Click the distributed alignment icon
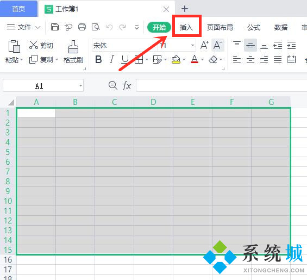307x280 pixels. (291, 59)
